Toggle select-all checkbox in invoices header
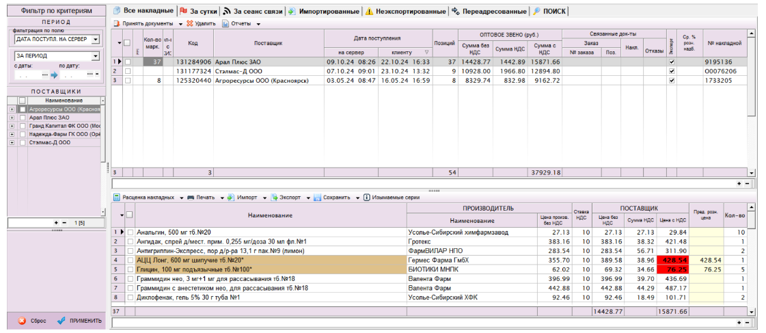Screen dimensions: 766x333 click(126, 43)
